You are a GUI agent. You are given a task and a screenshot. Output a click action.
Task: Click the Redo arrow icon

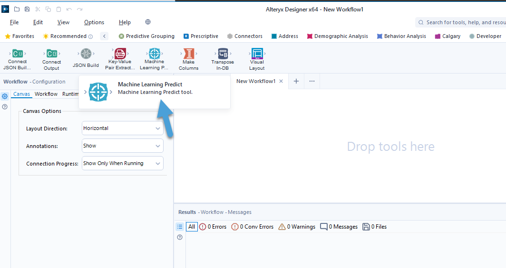pos(80,9)
